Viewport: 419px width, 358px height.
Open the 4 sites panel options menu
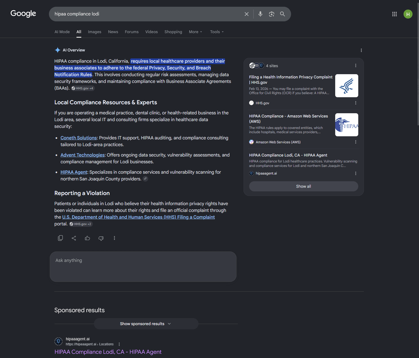pos(356,65)
